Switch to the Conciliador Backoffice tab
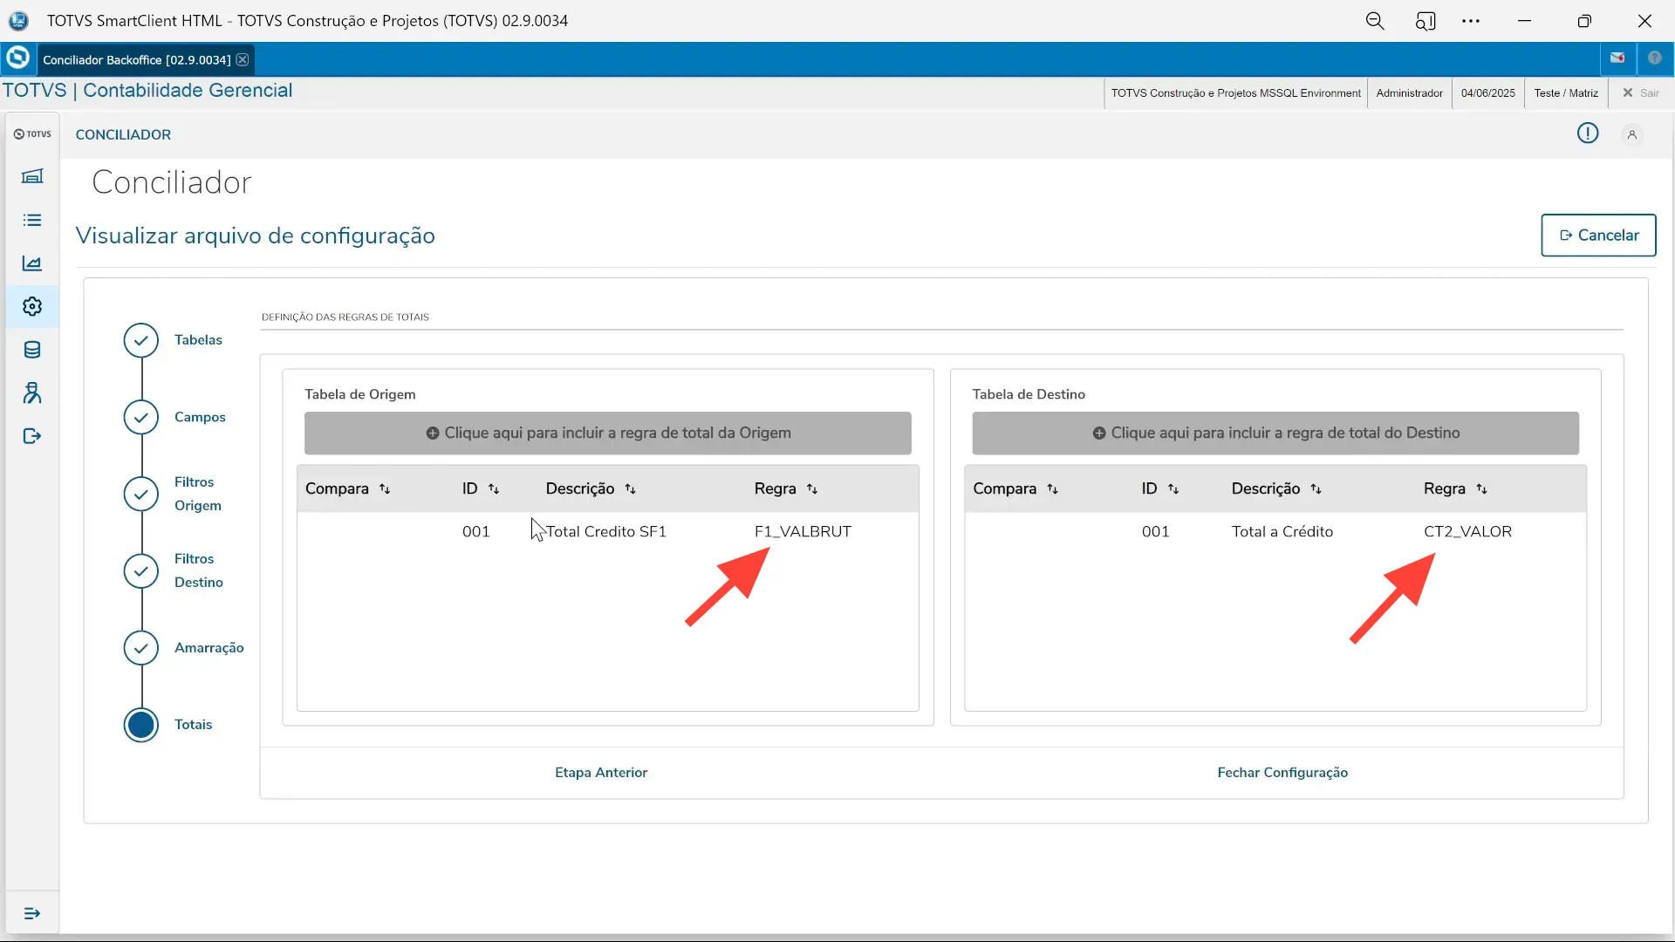The image size is (1675, 942). point(135,58)
